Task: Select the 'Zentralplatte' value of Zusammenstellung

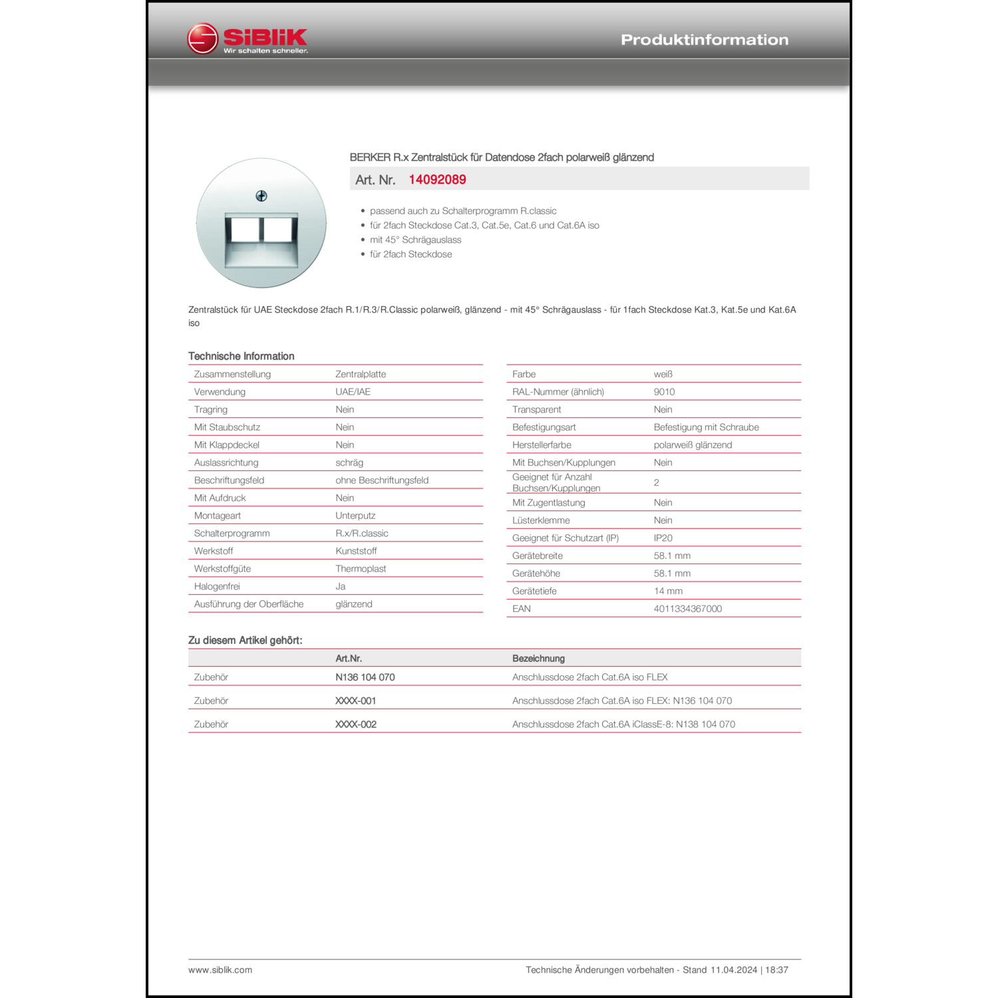Action: tap(361, 374)
